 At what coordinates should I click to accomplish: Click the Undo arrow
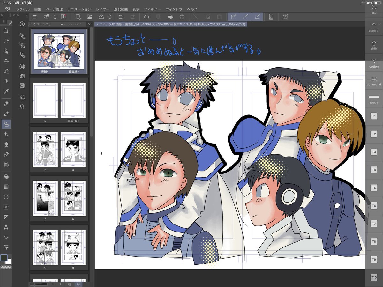pos(121,17)
